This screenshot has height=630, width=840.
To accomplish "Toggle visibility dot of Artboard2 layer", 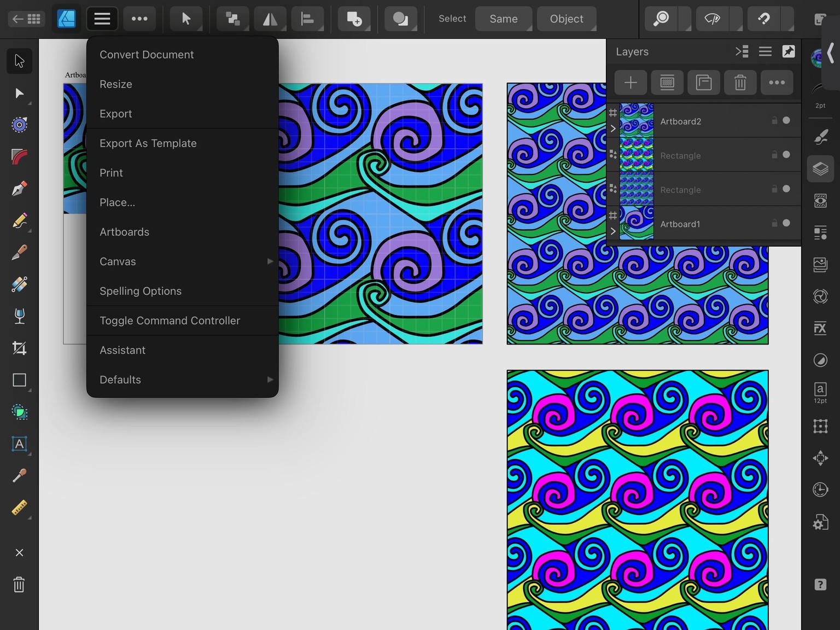I will coord(786,120).
